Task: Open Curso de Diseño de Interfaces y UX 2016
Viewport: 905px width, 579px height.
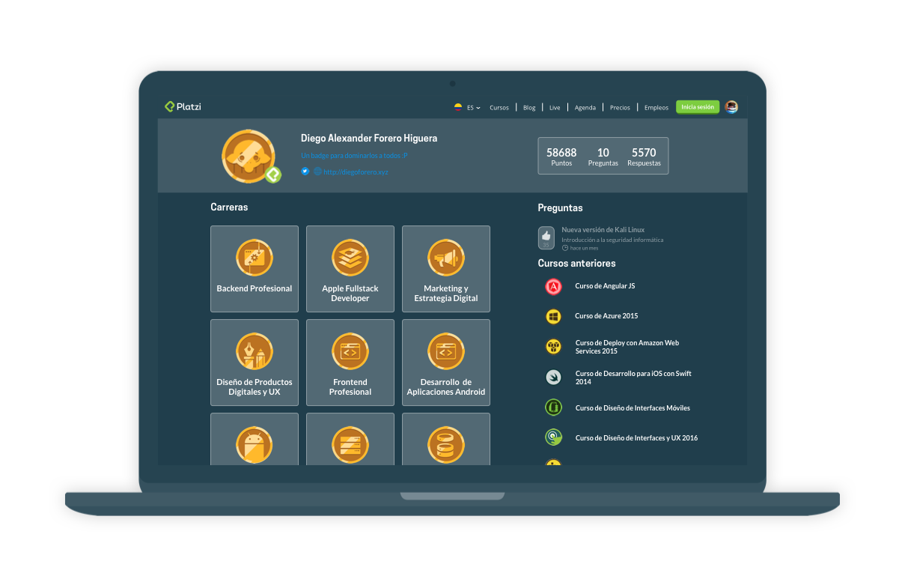Action: coord(636,438)
